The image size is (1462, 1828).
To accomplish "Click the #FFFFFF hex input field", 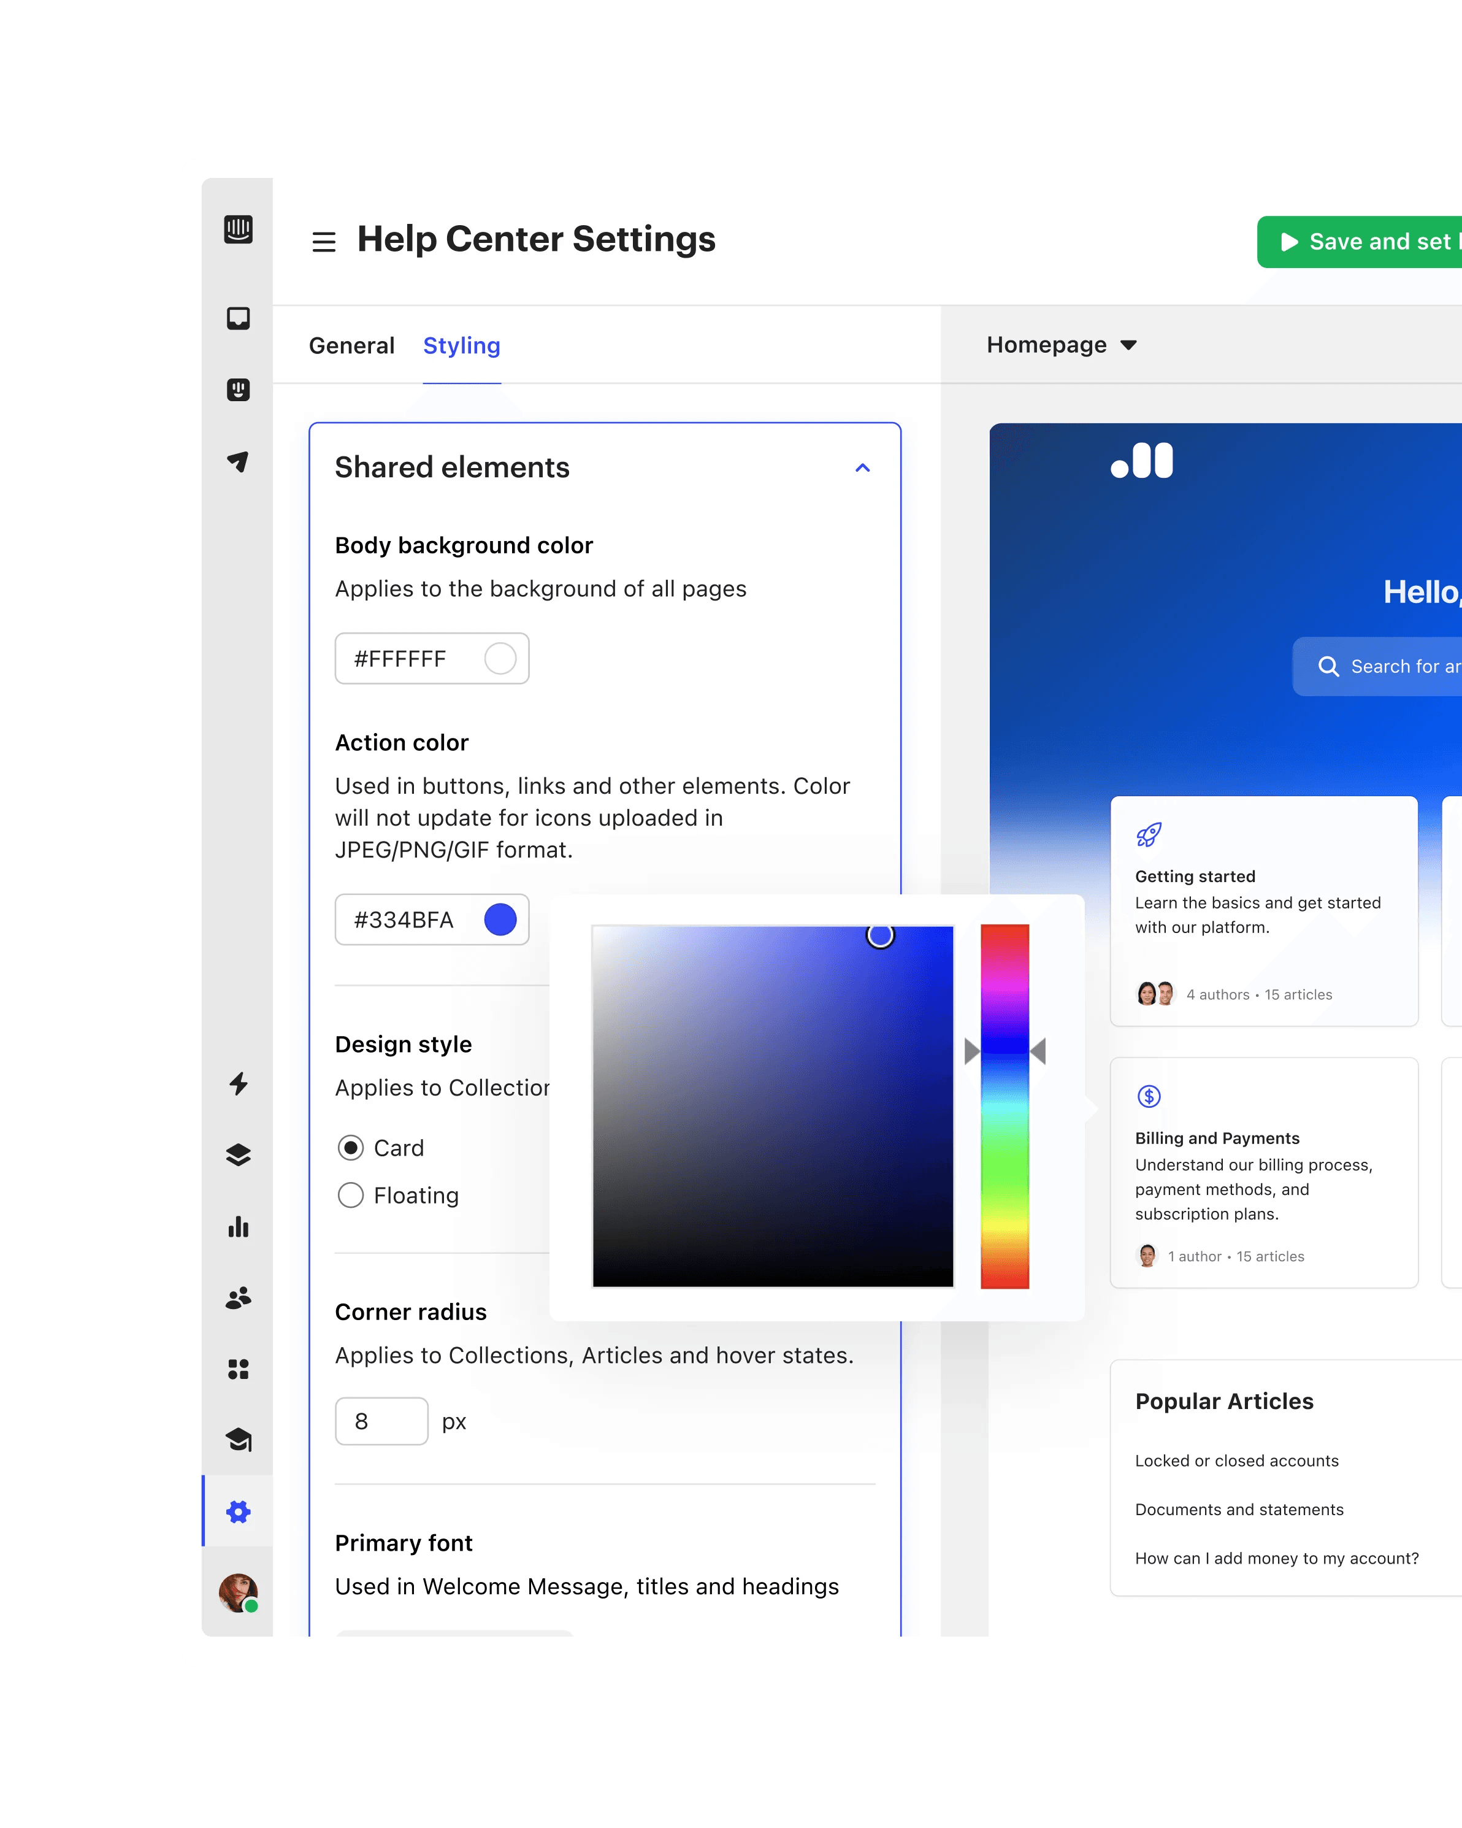I will [x=431, y=659].
